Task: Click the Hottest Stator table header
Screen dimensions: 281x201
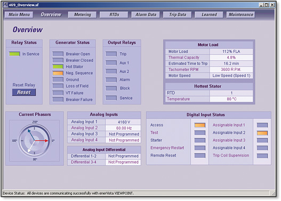Action: (x=209, y=86)
